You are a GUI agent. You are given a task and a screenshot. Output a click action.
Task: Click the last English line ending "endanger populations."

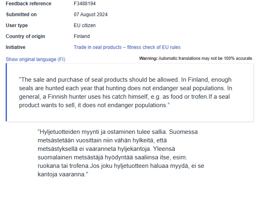click(94, 105)
